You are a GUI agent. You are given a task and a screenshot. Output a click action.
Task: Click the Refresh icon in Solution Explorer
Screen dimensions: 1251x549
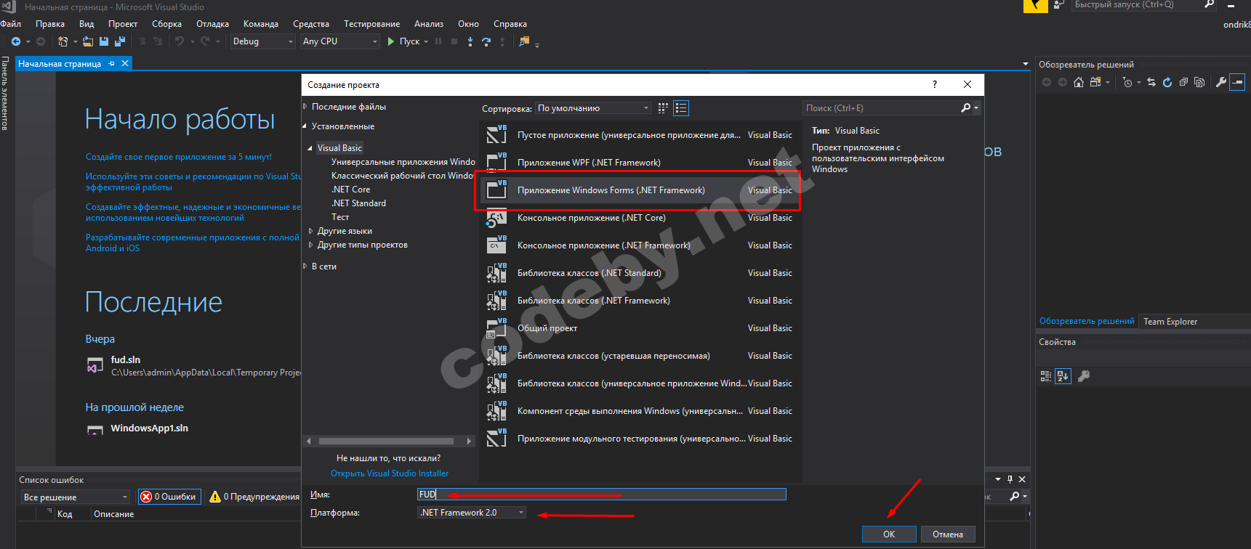[x=1167, y=82]
